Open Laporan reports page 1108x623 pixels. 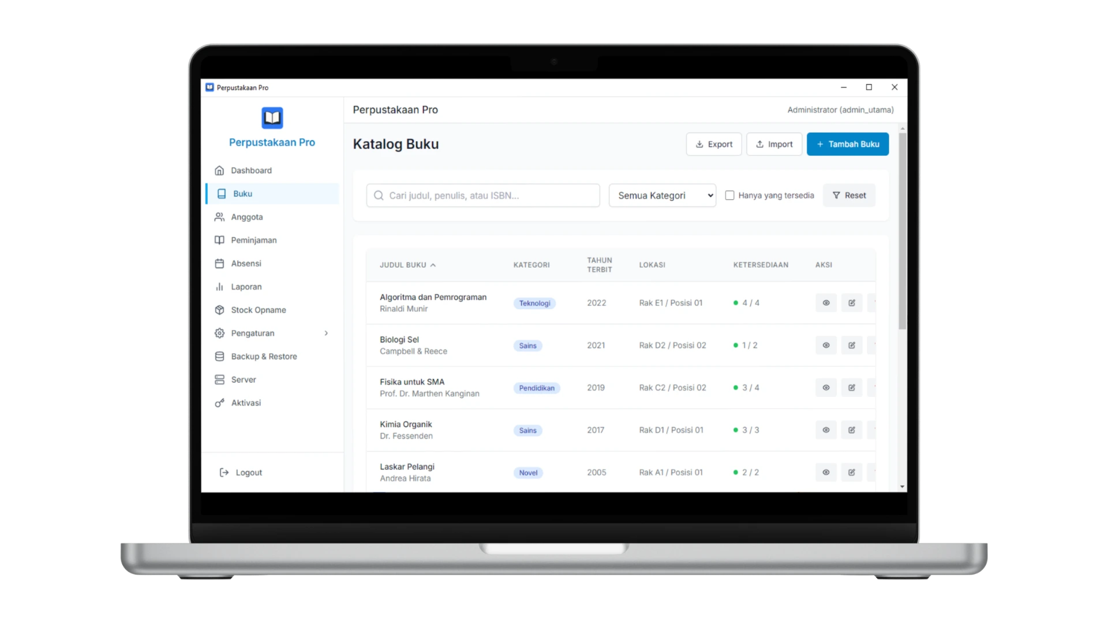point(272,287)
